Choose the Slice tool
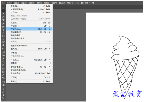The image size is (144, 102). [3, 92]
